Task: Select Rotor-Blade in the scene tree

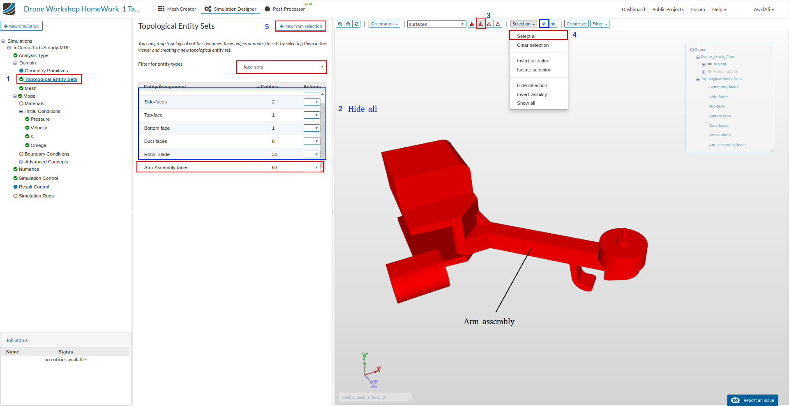Action: tap(720, 135)
